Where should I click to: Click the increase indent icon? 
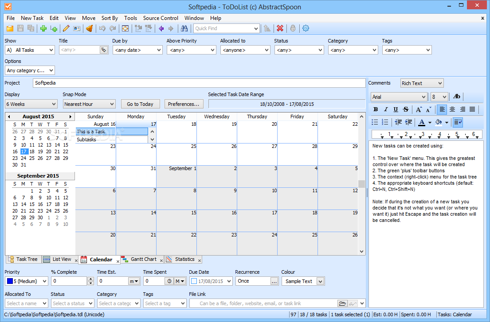coord(408,122)
